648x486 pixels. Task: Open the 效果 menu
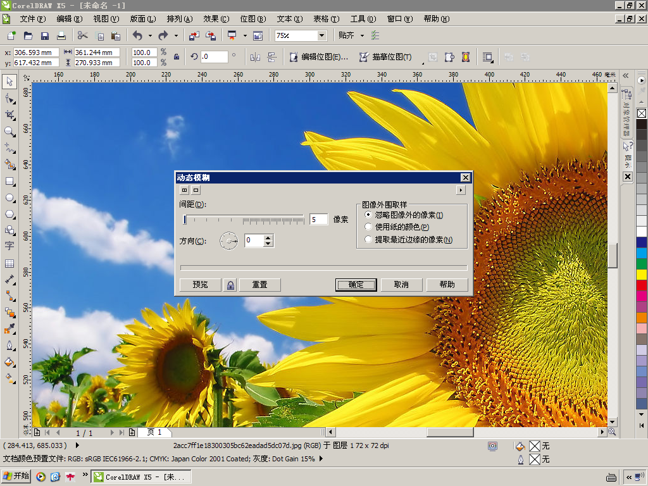click(216, 19)
